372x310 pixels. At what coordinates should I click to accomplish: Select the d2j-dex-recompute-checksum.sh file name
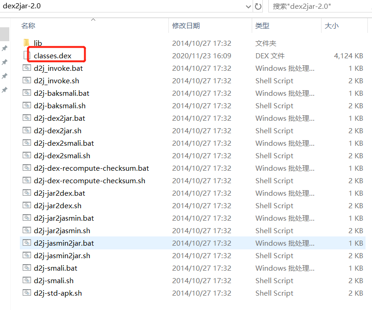point(89,181)
